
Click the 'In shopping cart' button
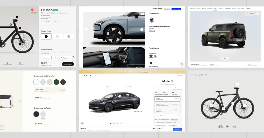[68, 64]
